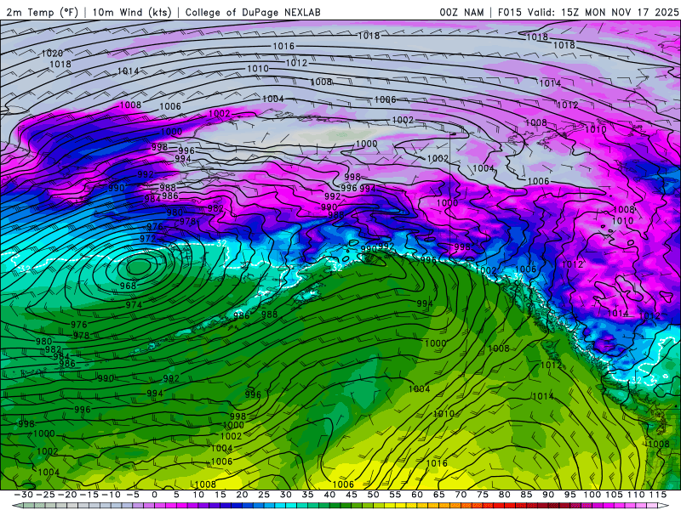Click the "F015" forecast hour label

[x=511, y=12]
